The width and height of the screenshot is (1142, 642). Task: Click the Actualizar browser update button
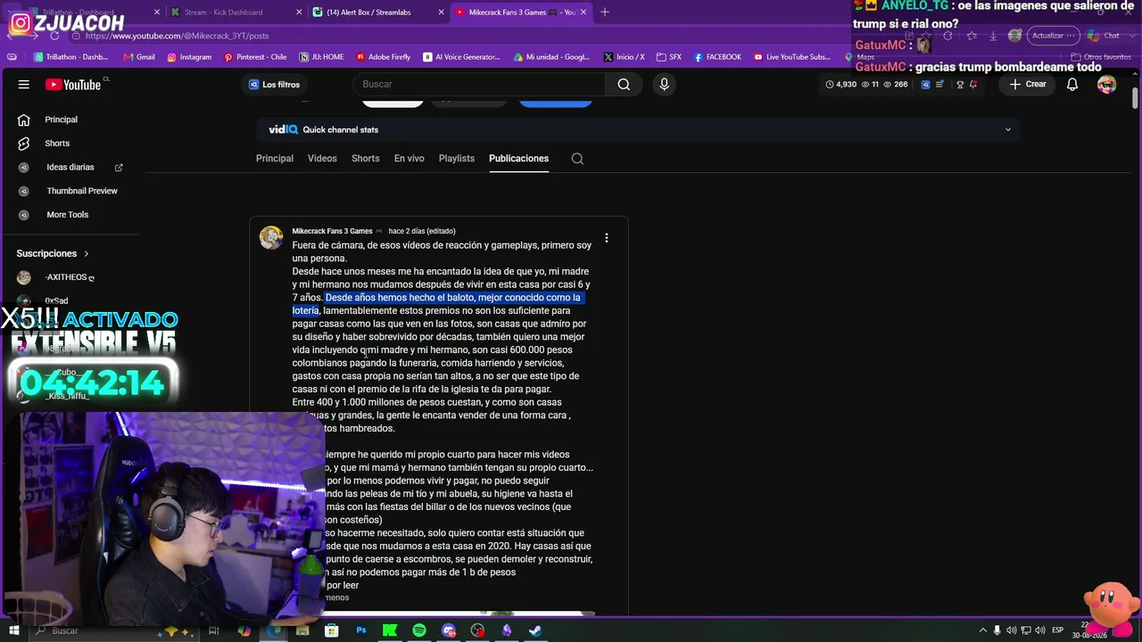pyautogui.click(x=1054, y=36)
